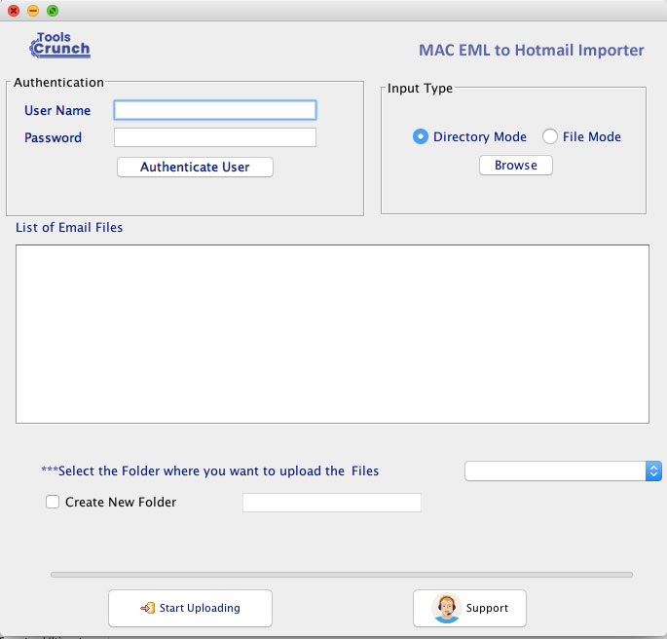This screenshot has height=639, width=667.
Task: Focus the Password input field
Action: 215,137
